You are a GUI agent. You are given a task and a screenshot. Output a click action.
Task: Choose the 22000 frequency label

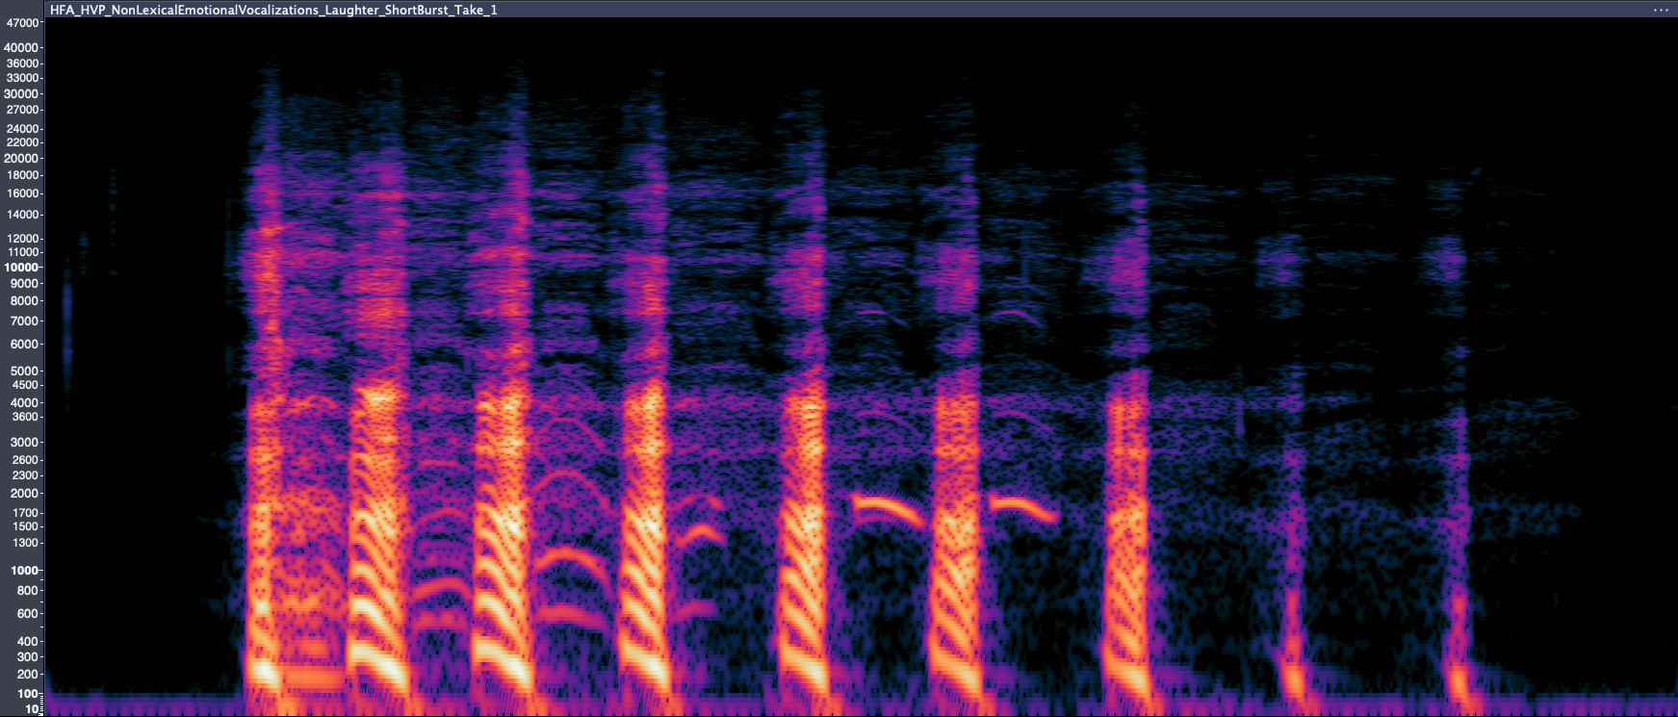point(22,142)
